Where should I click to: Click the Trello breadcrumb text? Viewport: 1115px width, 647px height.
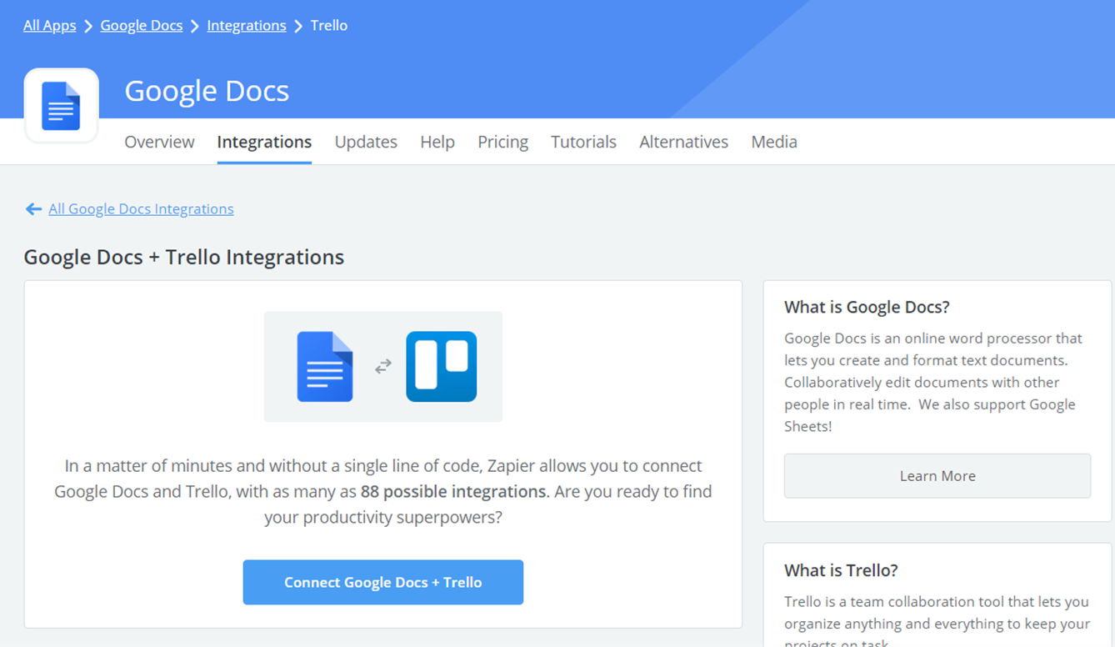coord(329,26)
